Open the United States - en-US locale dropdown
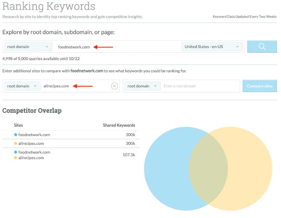Image resolution: width=281 pixels, height=218 pixels. (212, 47)
